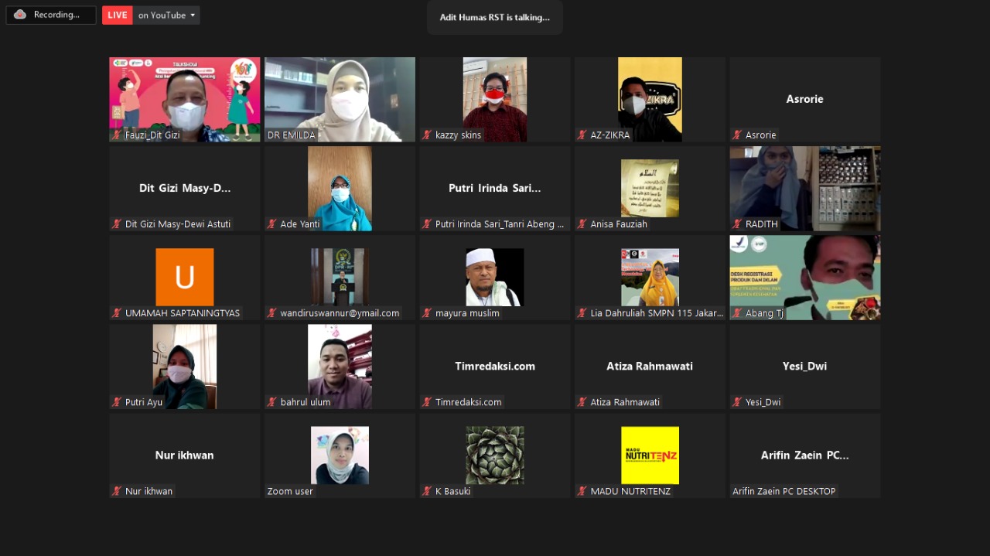Screen dimensions: 990x556
Task: Click muted mic icon beside Fauzi_Dit Gizi
Action: point(117,135)
